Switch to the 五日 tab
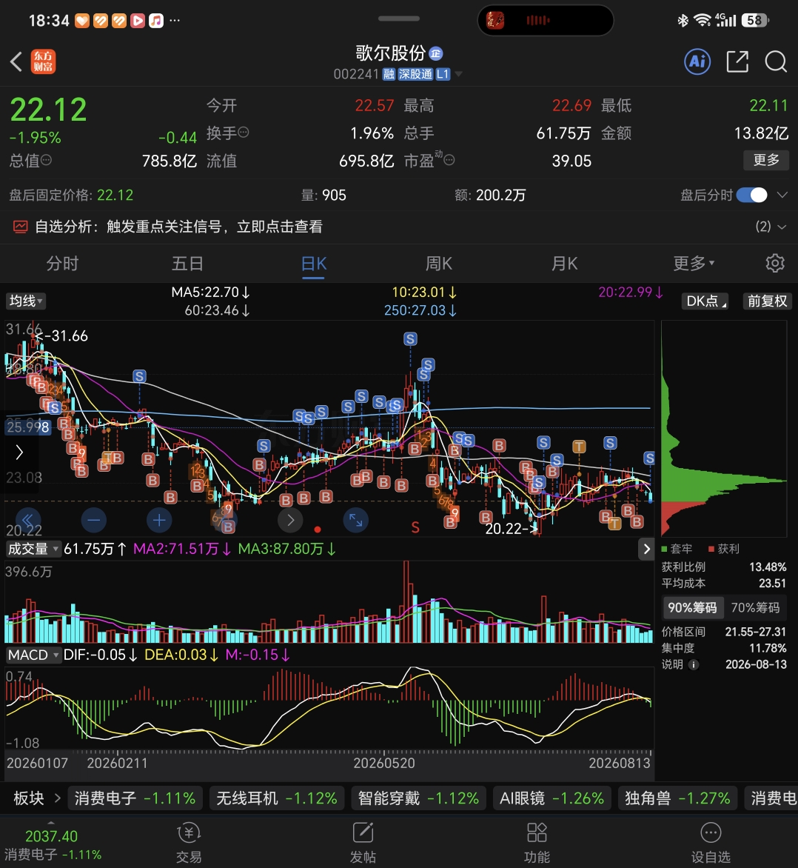 (x=187, y=263)
